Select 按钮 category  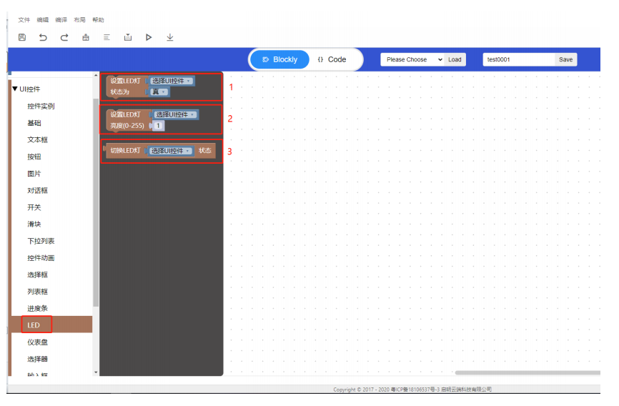tap(34, 157)
